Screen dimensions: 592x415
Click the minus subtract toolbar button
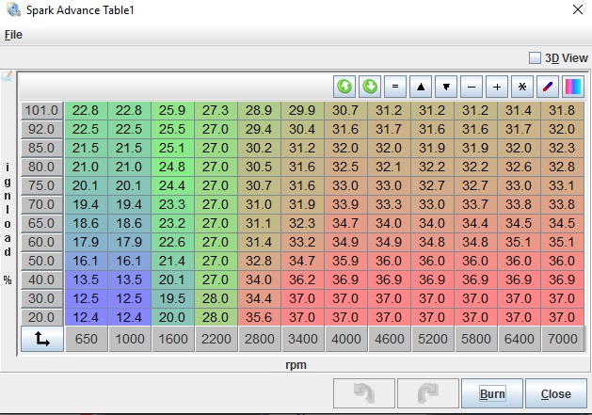point(472,87)
